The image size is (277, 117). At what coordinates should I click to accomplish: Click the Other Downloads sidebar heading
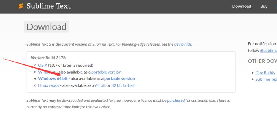click(x=262, y=61)
